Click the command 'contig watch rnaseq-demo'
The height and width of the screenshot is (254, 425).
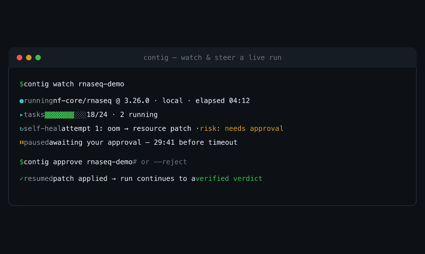tap(74, 84)
